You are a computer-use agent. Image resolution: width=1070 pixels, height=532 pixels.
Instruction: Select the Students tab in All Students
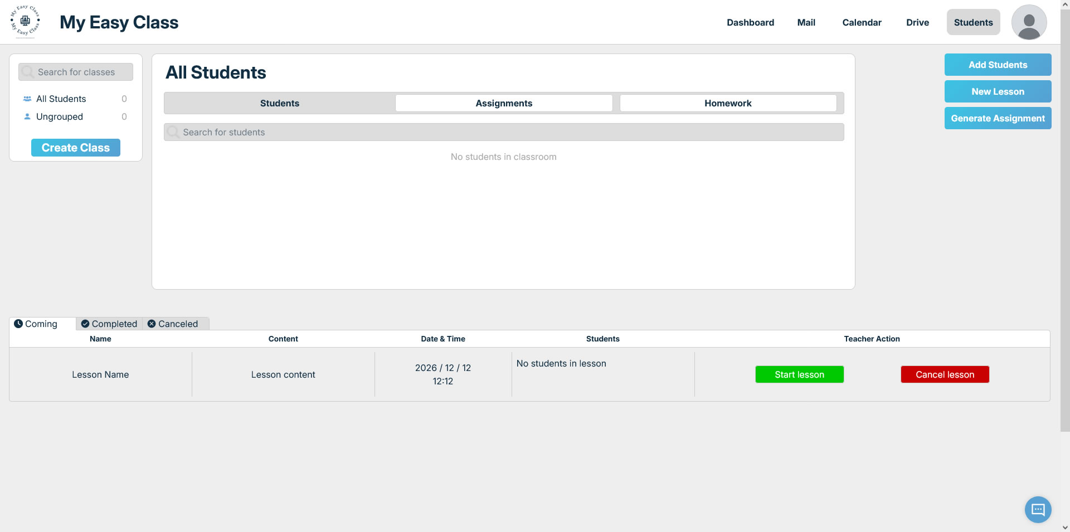pos(280,103)
